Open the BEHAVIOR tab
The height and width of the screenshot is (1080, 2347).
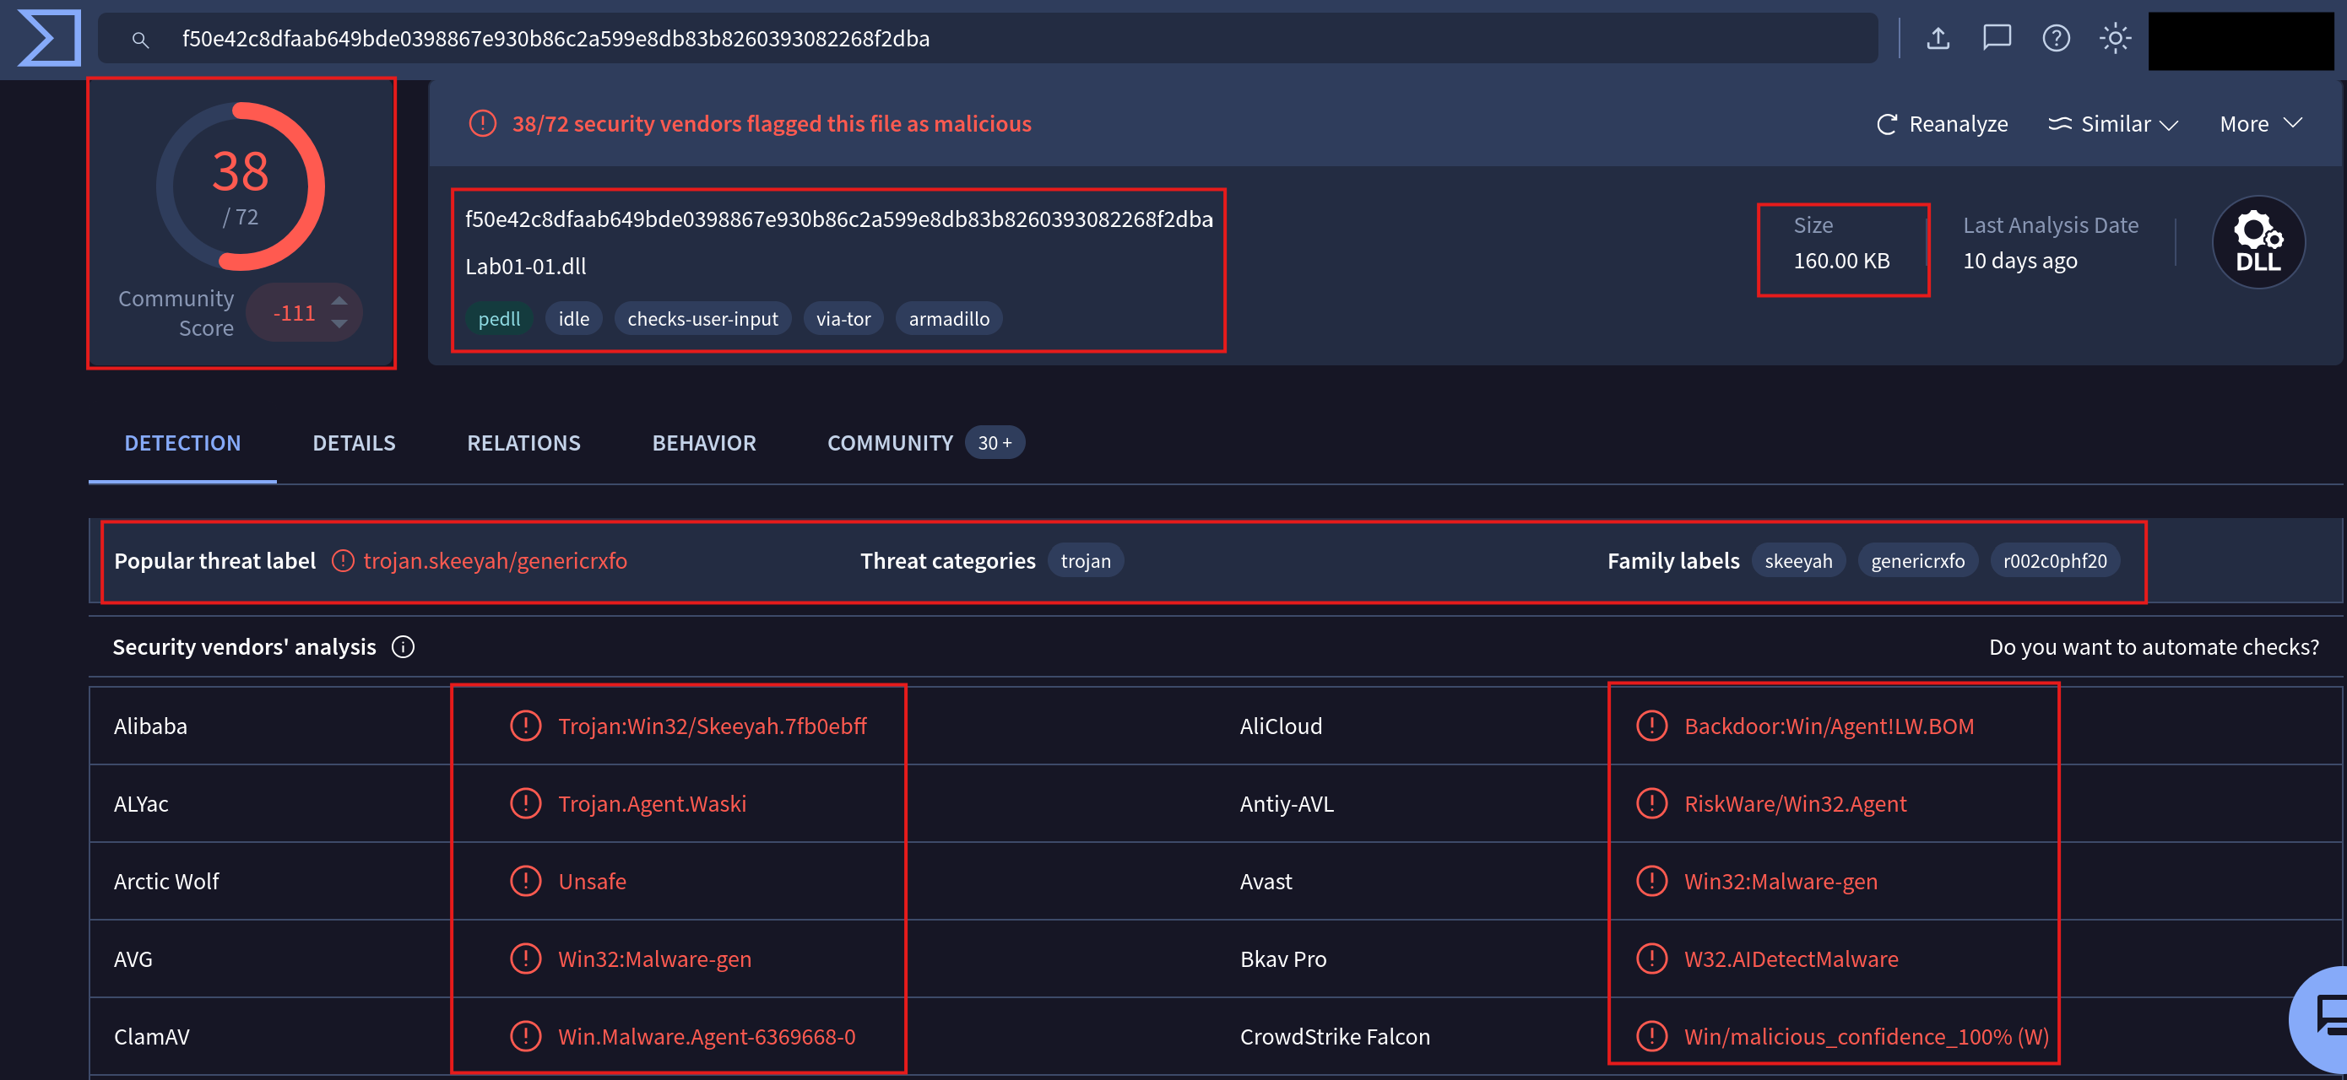[x=704, y=443]
